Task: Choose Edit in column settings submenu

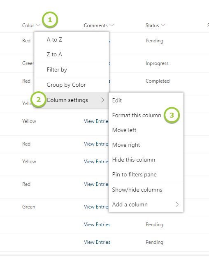Action: coord(146,100)
